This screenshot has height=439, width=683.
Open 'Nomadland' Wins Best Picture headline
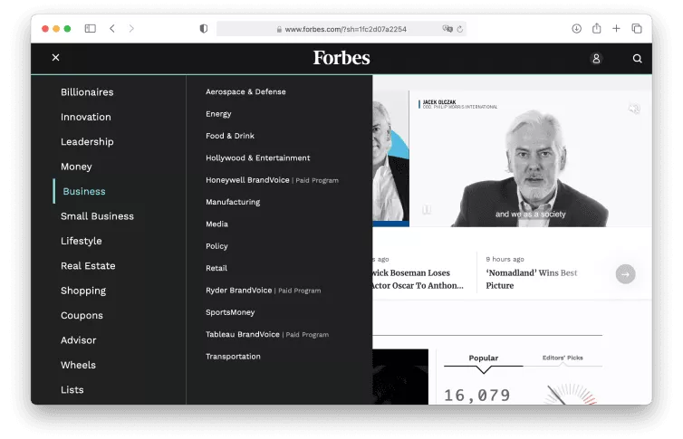532,279
